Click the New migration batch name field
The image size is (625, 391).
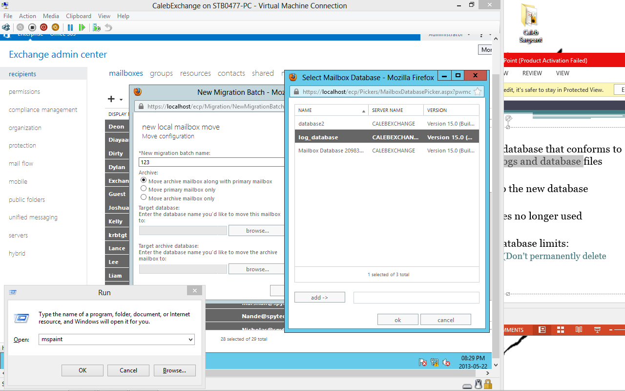211,162
